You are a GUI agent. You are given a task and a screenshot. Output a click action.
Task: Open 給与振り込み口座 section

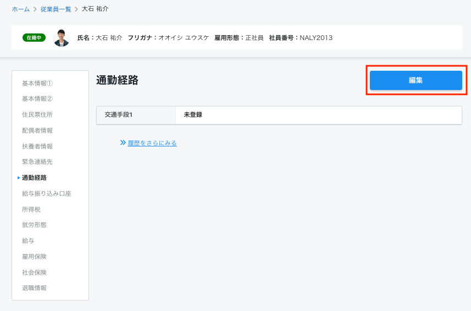coord(47,194)
